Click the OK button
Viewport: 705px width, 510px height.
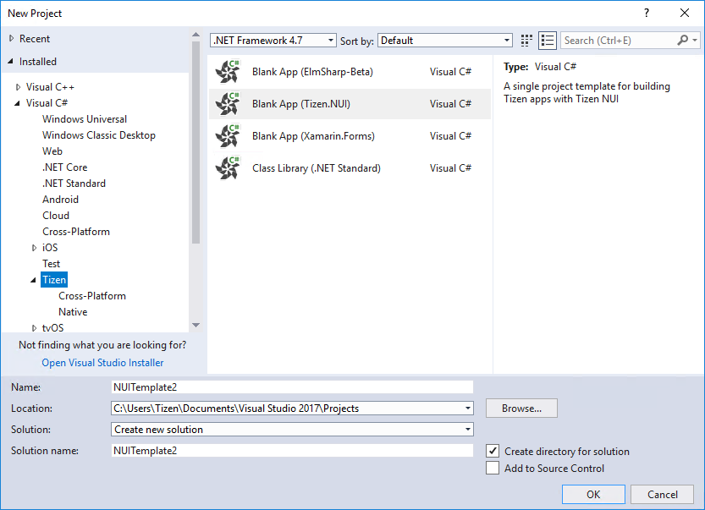(x=593, y=494)
